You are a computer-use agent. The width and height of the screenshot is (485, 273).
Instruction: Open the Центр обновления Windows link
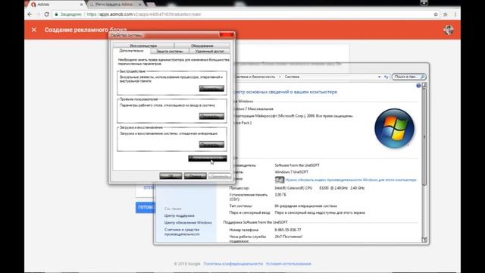pyautogui.click(x=188, y=222)
